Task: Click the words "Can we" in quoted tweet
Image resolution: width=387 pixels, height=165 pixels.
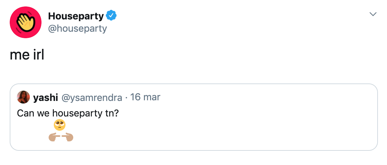Action: [33, 113]
